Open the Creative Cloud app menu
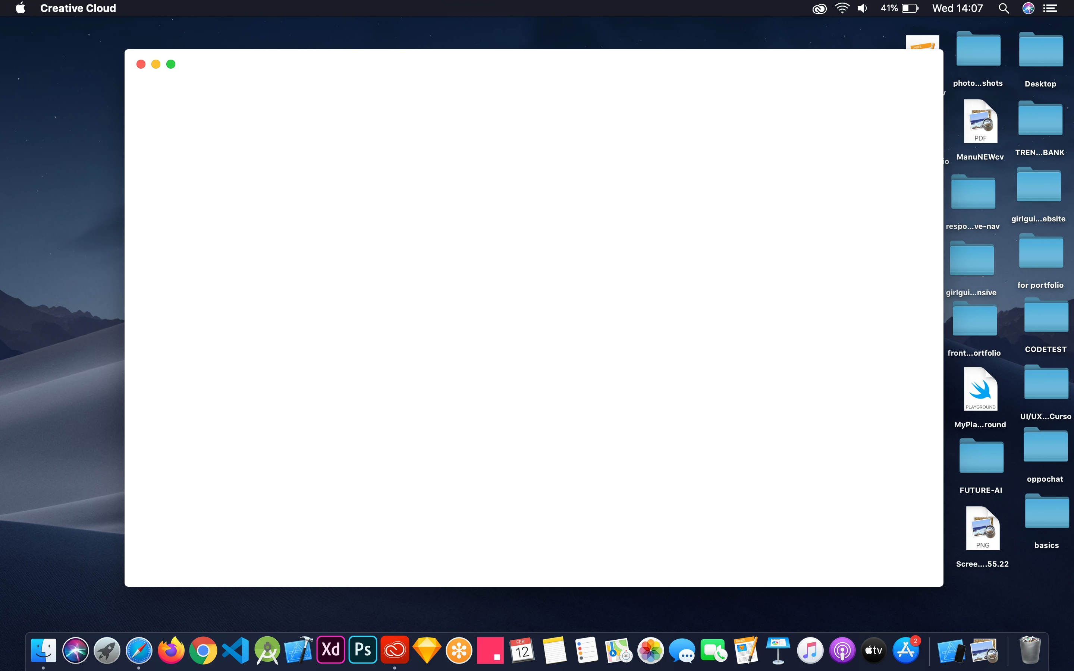The image size is (1074, 671). (x=78, y=9)
